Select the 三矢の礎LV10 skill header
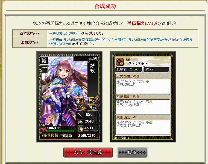This screenshot has width=208, height=164. point(143,76)
